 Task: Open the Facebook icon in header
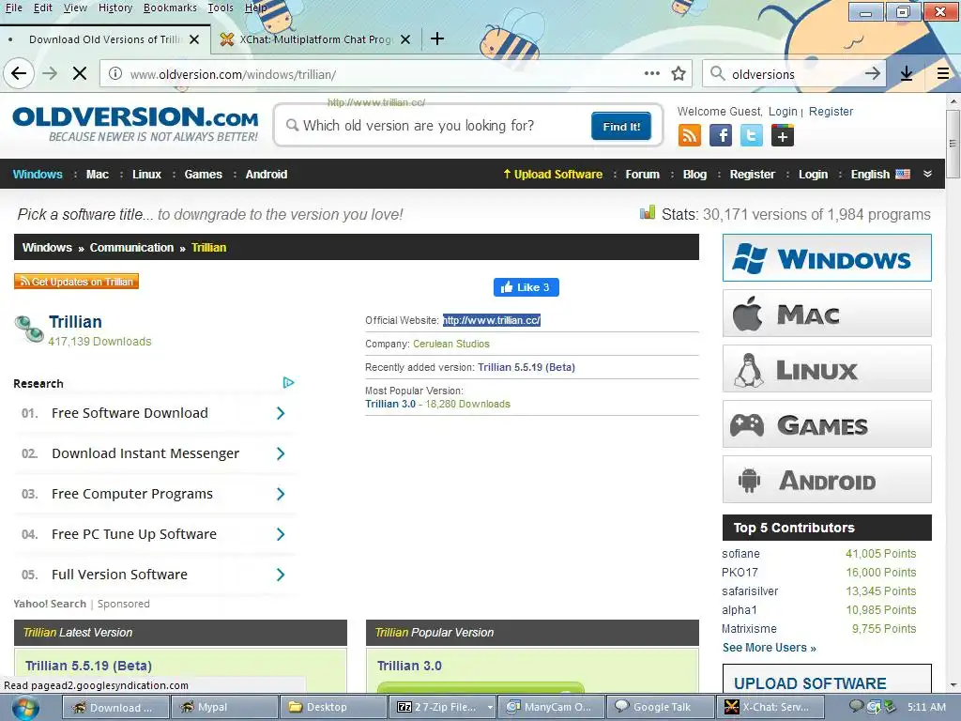coord(721,135)
